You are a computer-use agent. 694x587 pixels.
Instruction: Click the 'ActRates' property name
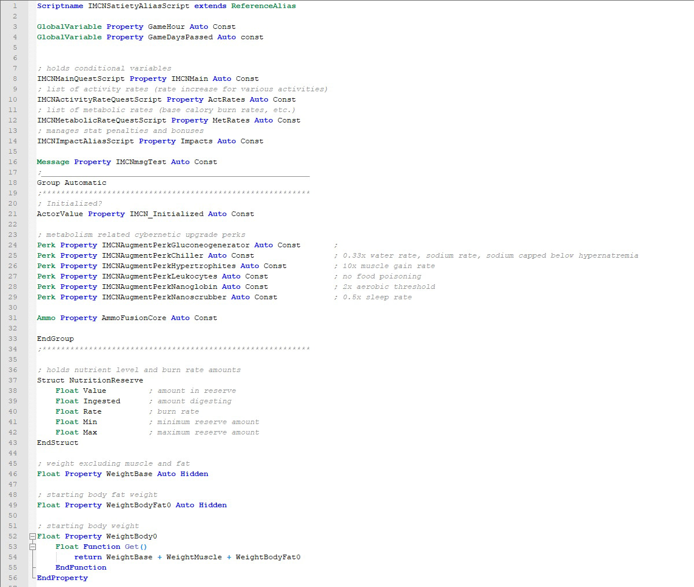(227, 99)
